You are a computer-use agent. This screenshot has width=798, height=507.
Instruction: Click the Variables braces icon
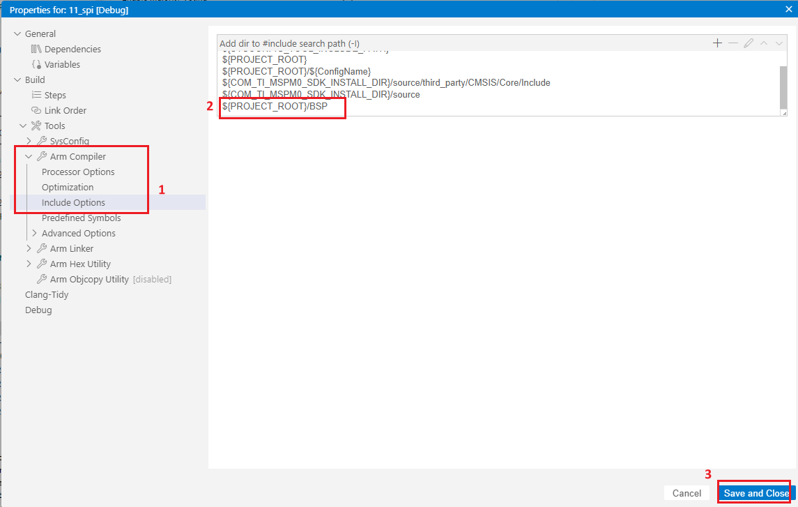(36, 64)
